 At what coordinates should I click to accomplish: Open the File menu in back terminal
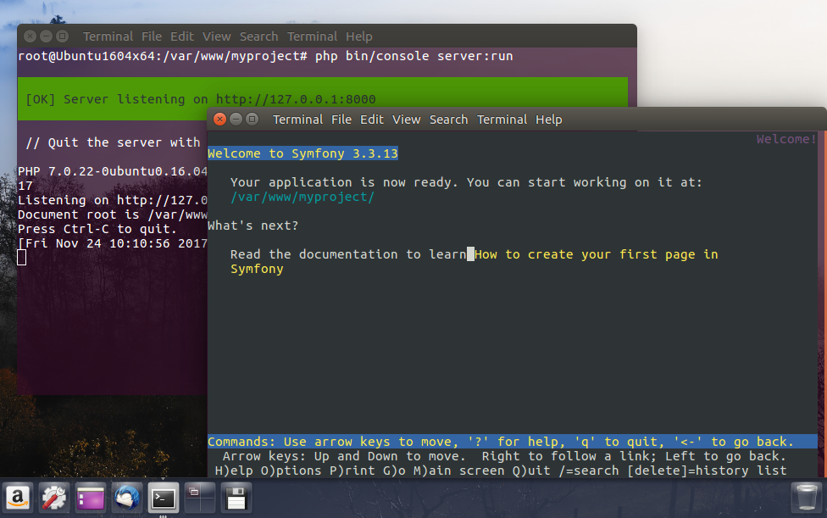pos(152,36)
